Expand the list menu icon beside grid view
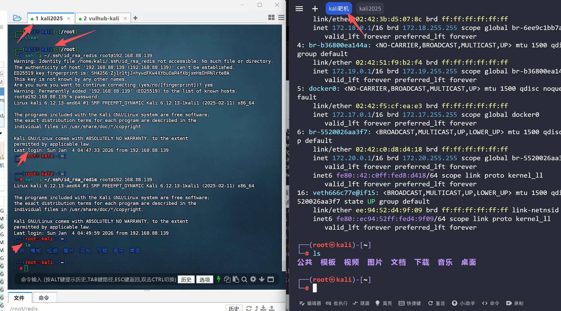 (281, 18)
